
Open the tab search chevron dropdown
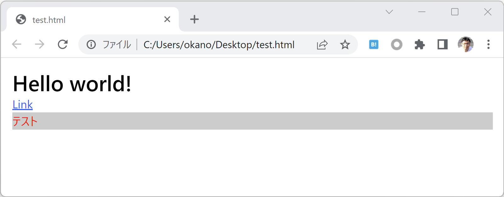[389, 12]
